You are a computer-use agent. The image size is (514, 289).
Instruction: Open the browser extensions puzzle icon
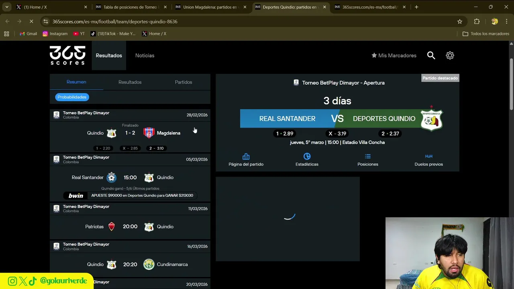click(477, 21)
